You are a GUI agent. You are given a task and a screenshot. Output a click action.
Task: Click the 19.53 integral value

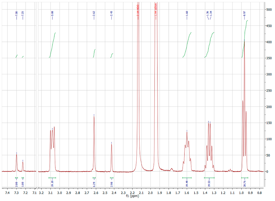pos(209,184)
